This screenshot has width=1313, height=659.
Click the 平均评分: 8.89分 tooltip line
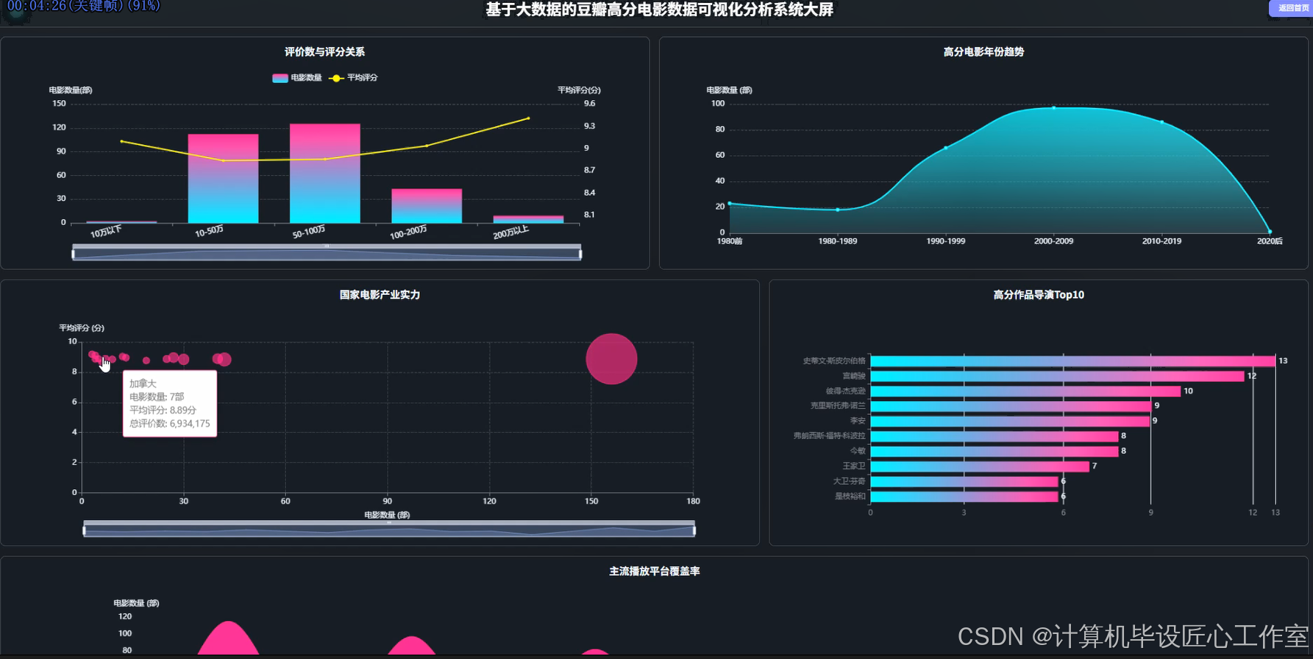[x=163, y=410]
